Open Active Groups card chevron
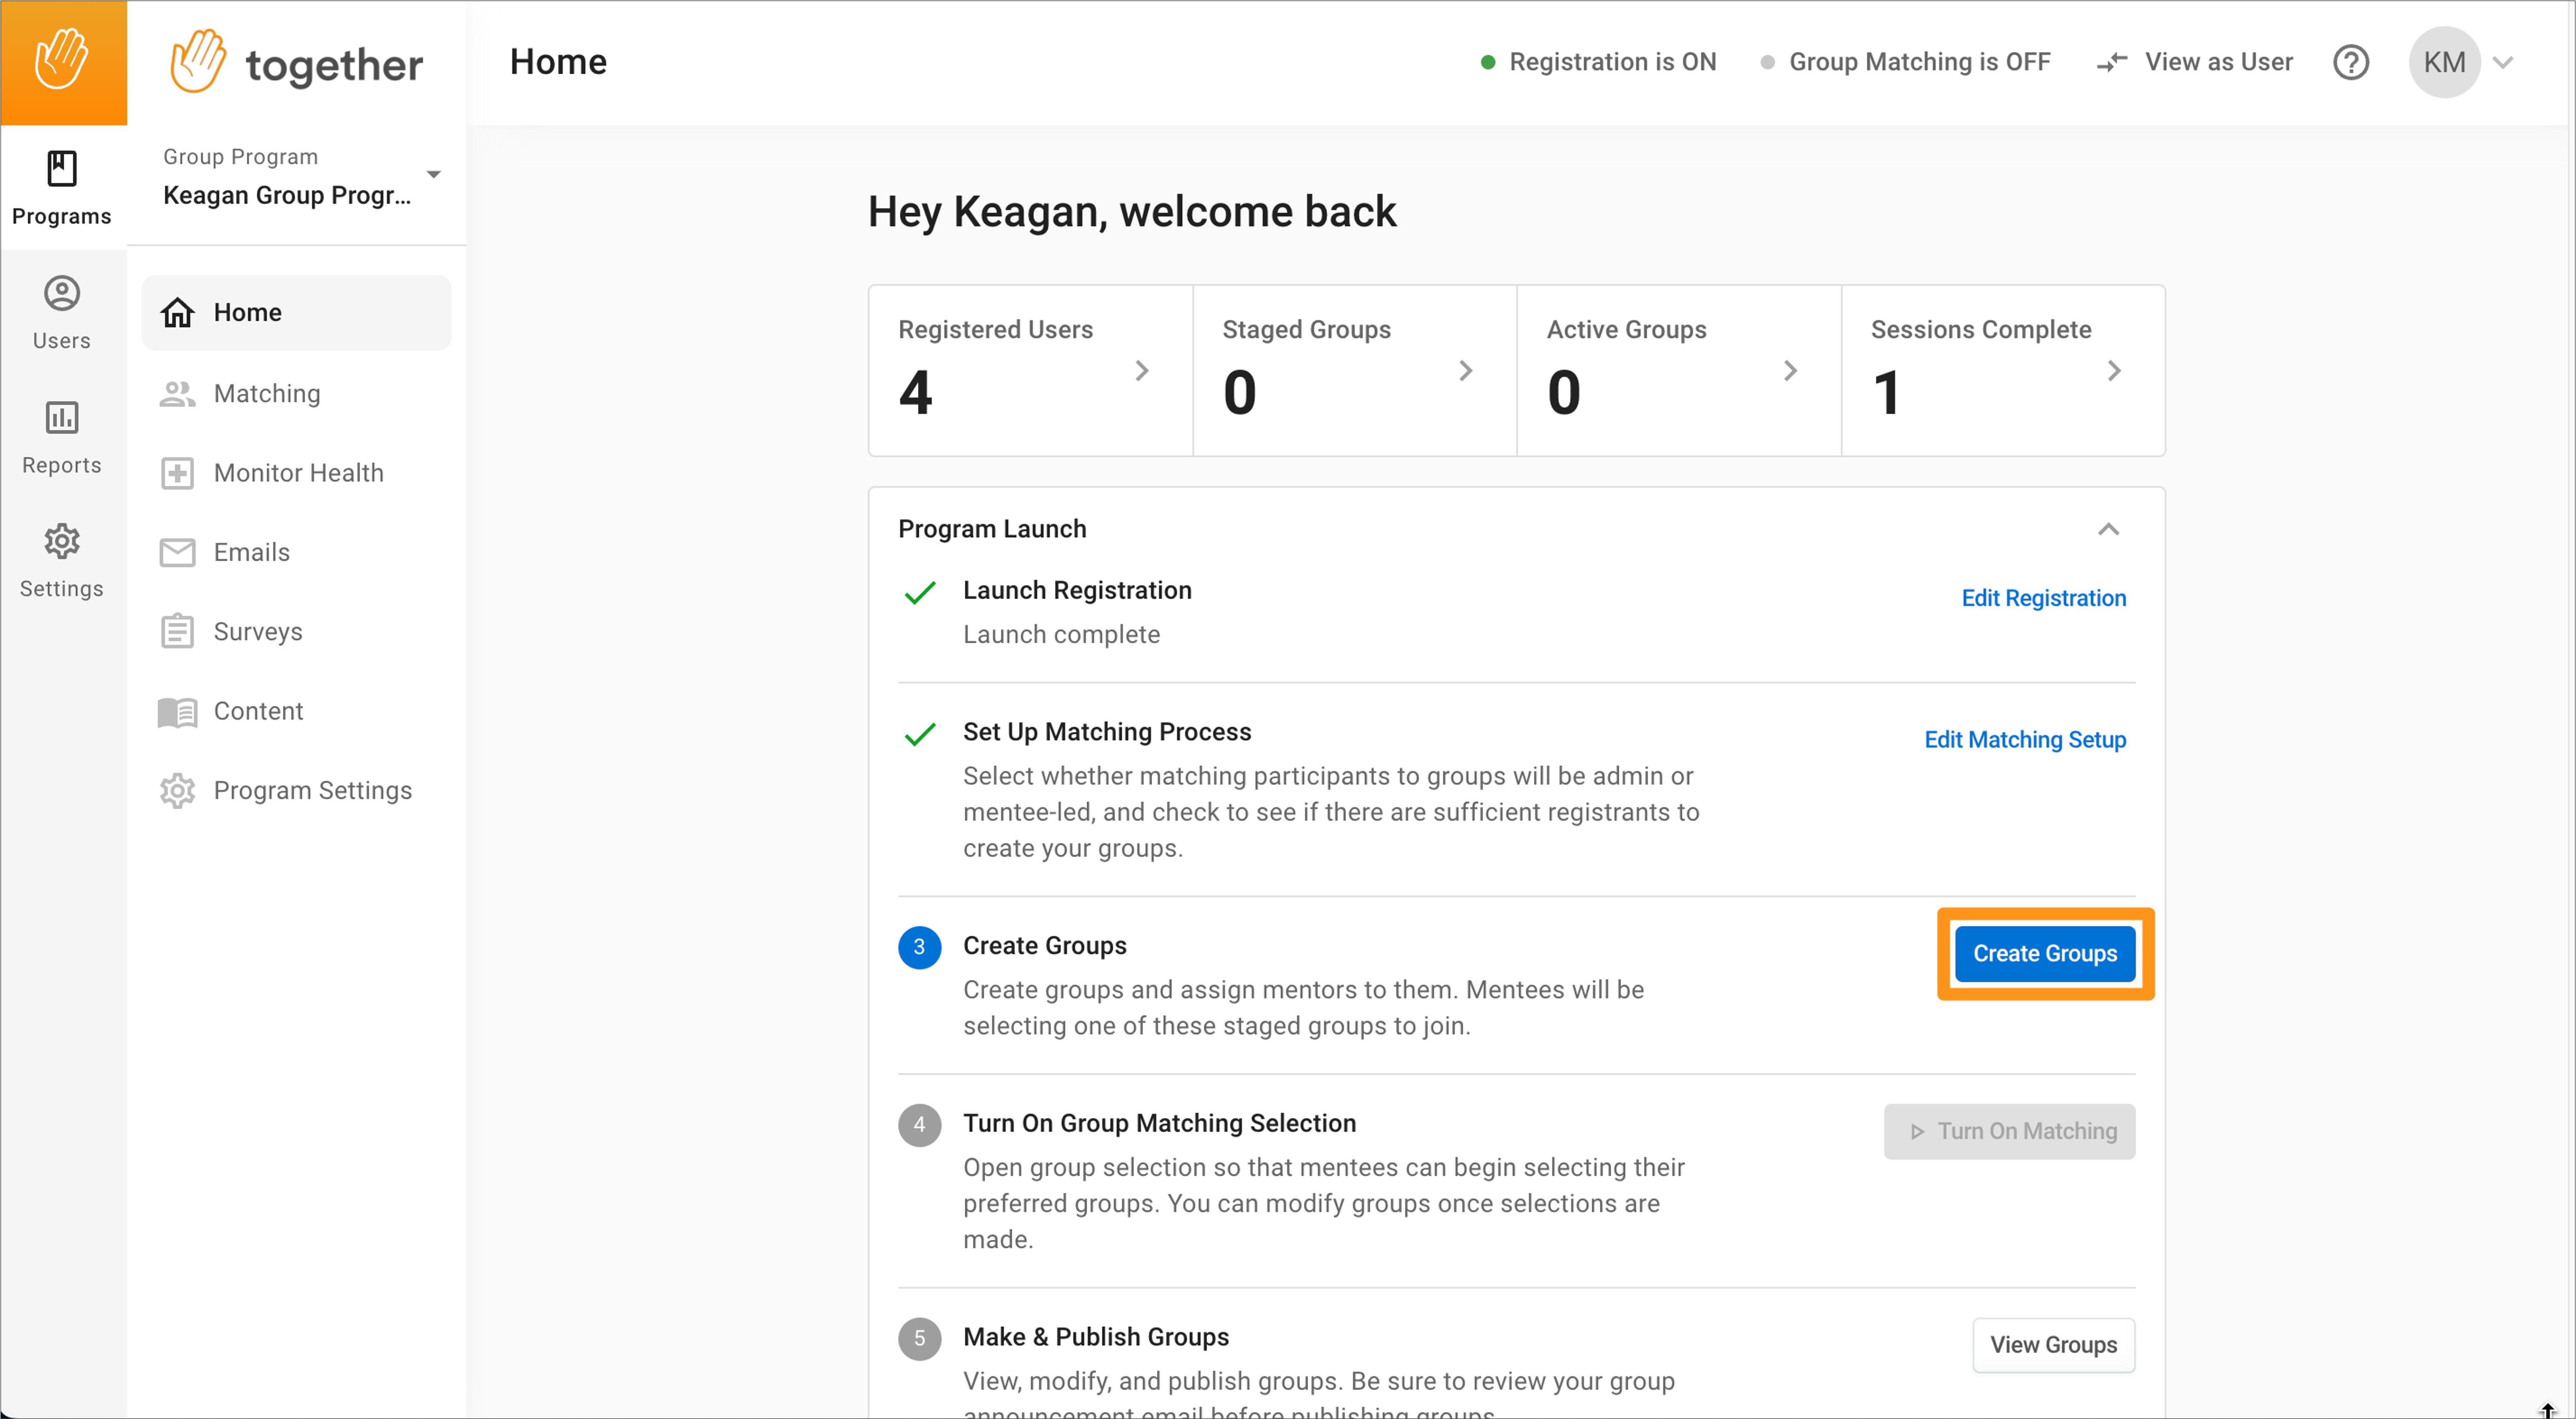 coord(1790,370)
